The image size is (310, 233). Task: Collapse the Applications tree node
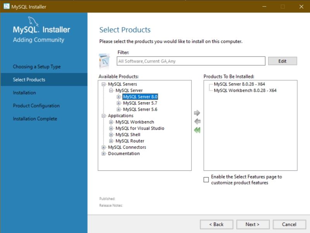103,116
